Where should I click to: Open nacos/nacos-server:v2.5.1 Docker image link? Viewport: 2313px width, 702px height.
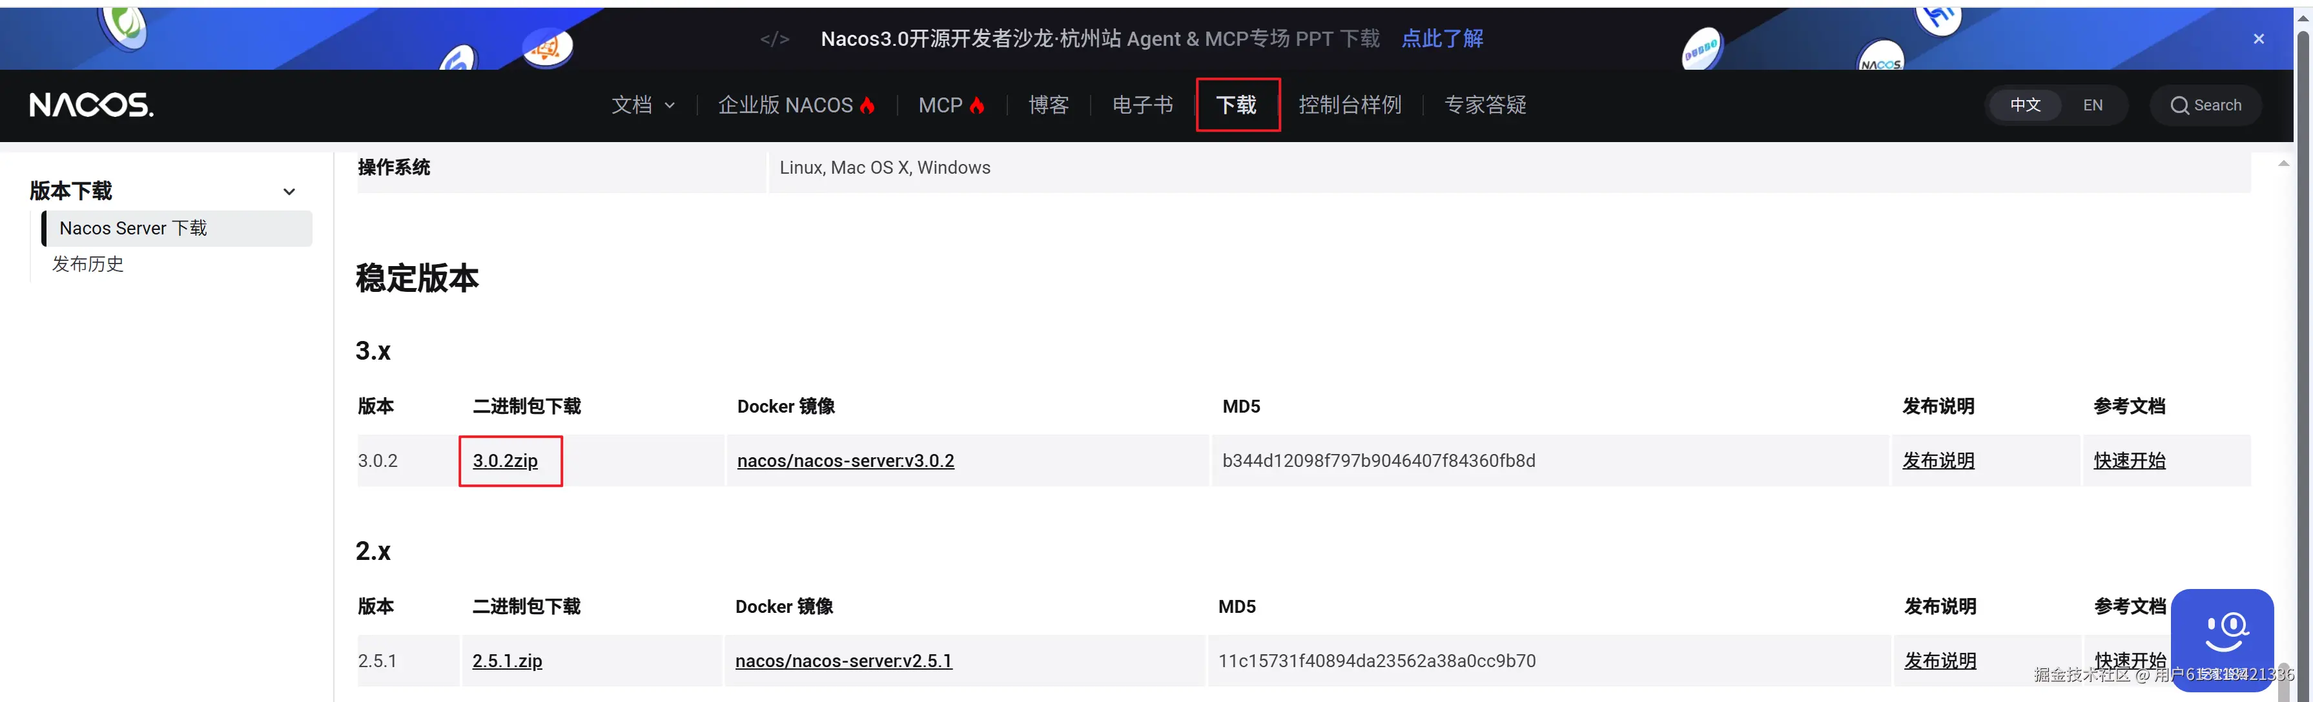[843, 661]
